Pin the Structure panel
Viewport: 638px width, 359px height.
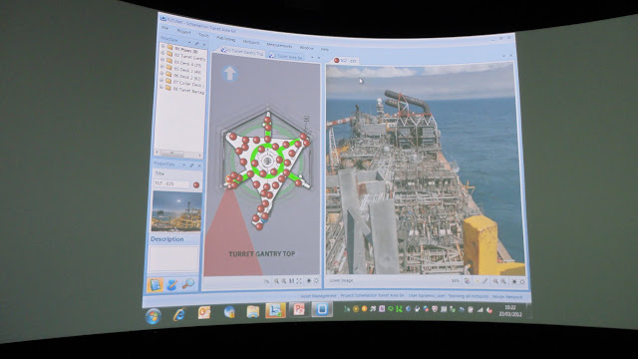coord(197,44)
